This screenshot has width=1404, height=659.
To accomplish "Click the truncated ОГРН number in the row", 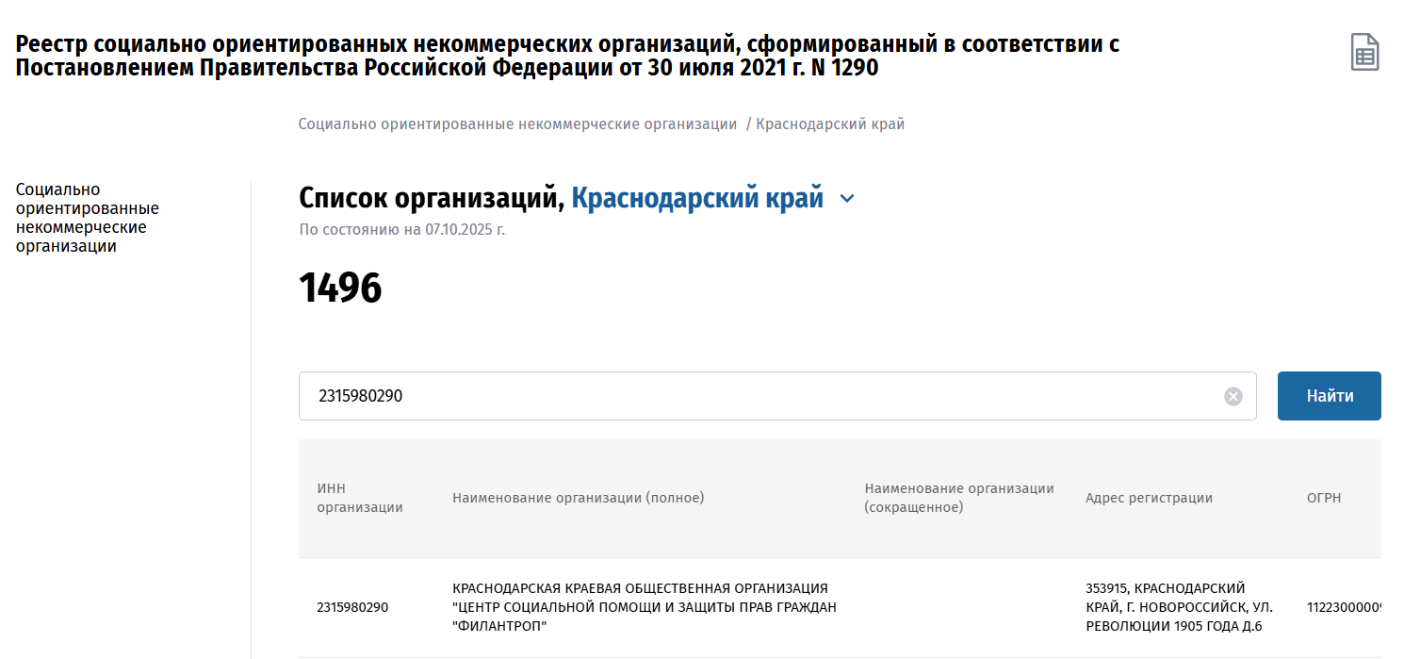I will 1343,607.
